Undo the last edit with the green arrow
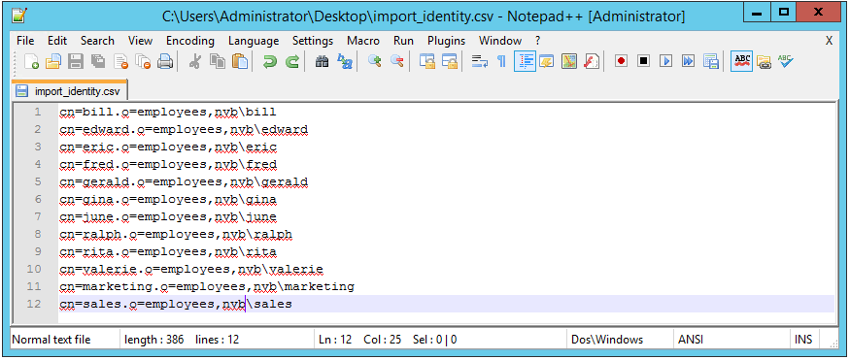Image resolution: width=850 pixels, height=360 pixels. (269, 61)
